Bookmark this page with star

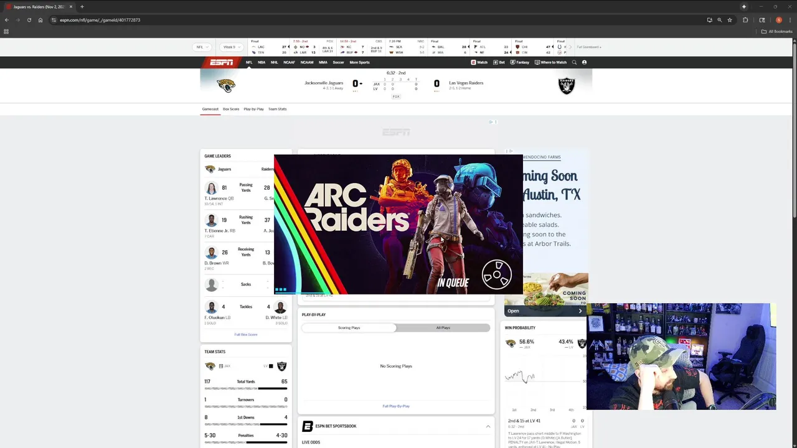(x=730, y=20)
